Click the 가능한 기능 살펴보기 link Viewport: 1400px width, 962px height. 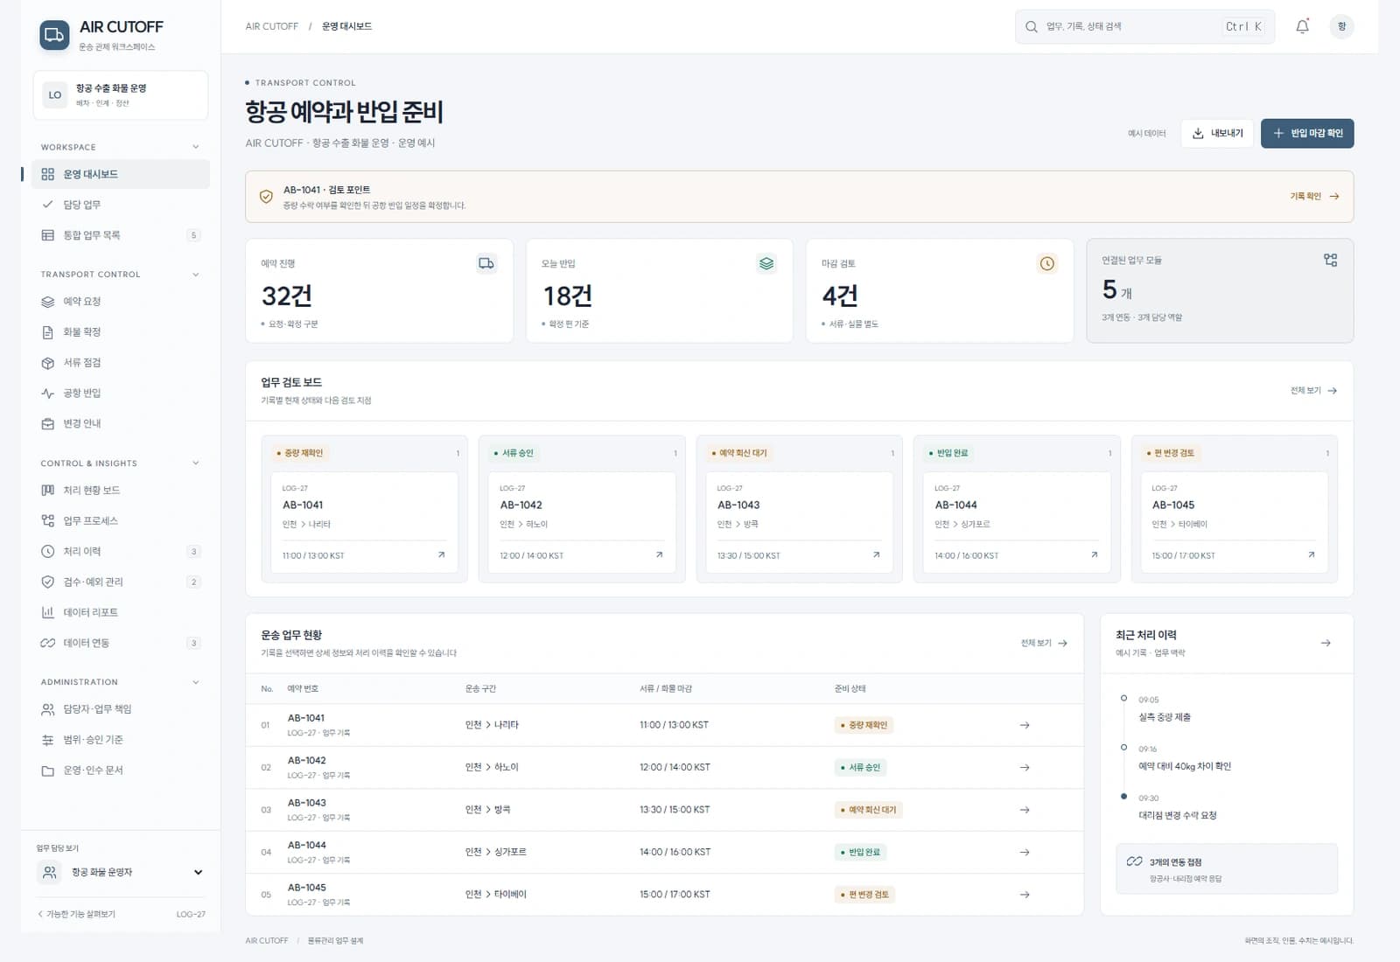(x=76, y=914)
